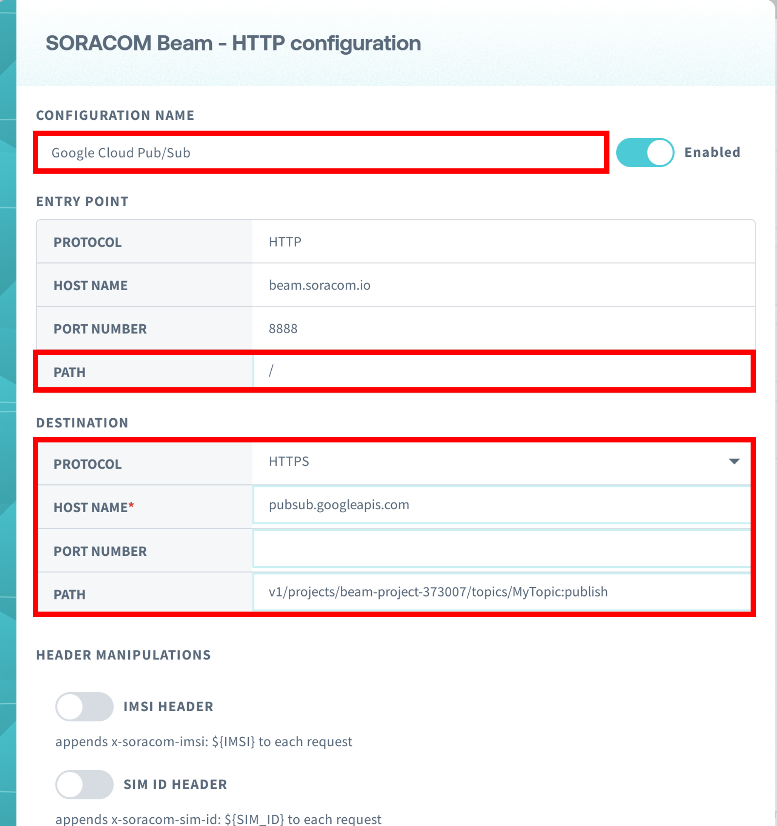Click the DESTINATION section heading
The width and height of the screenshot is (777, 826).
[82, 422]
